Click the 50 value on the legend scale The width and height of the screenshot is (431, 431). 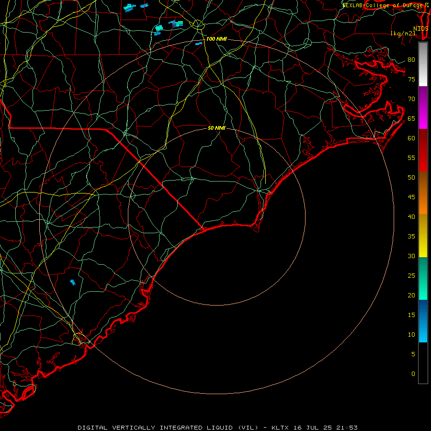click(411, 178)
